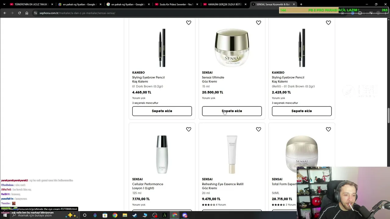Switch to first 'en pahalı ruj fiyatları' Google tab

coord(80,4)
